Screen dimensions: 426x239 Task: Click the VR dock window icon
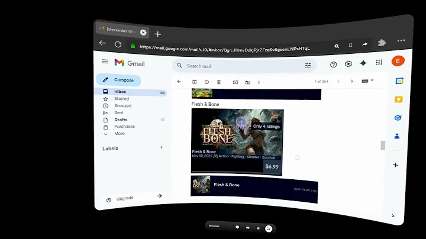click(247, 228)
